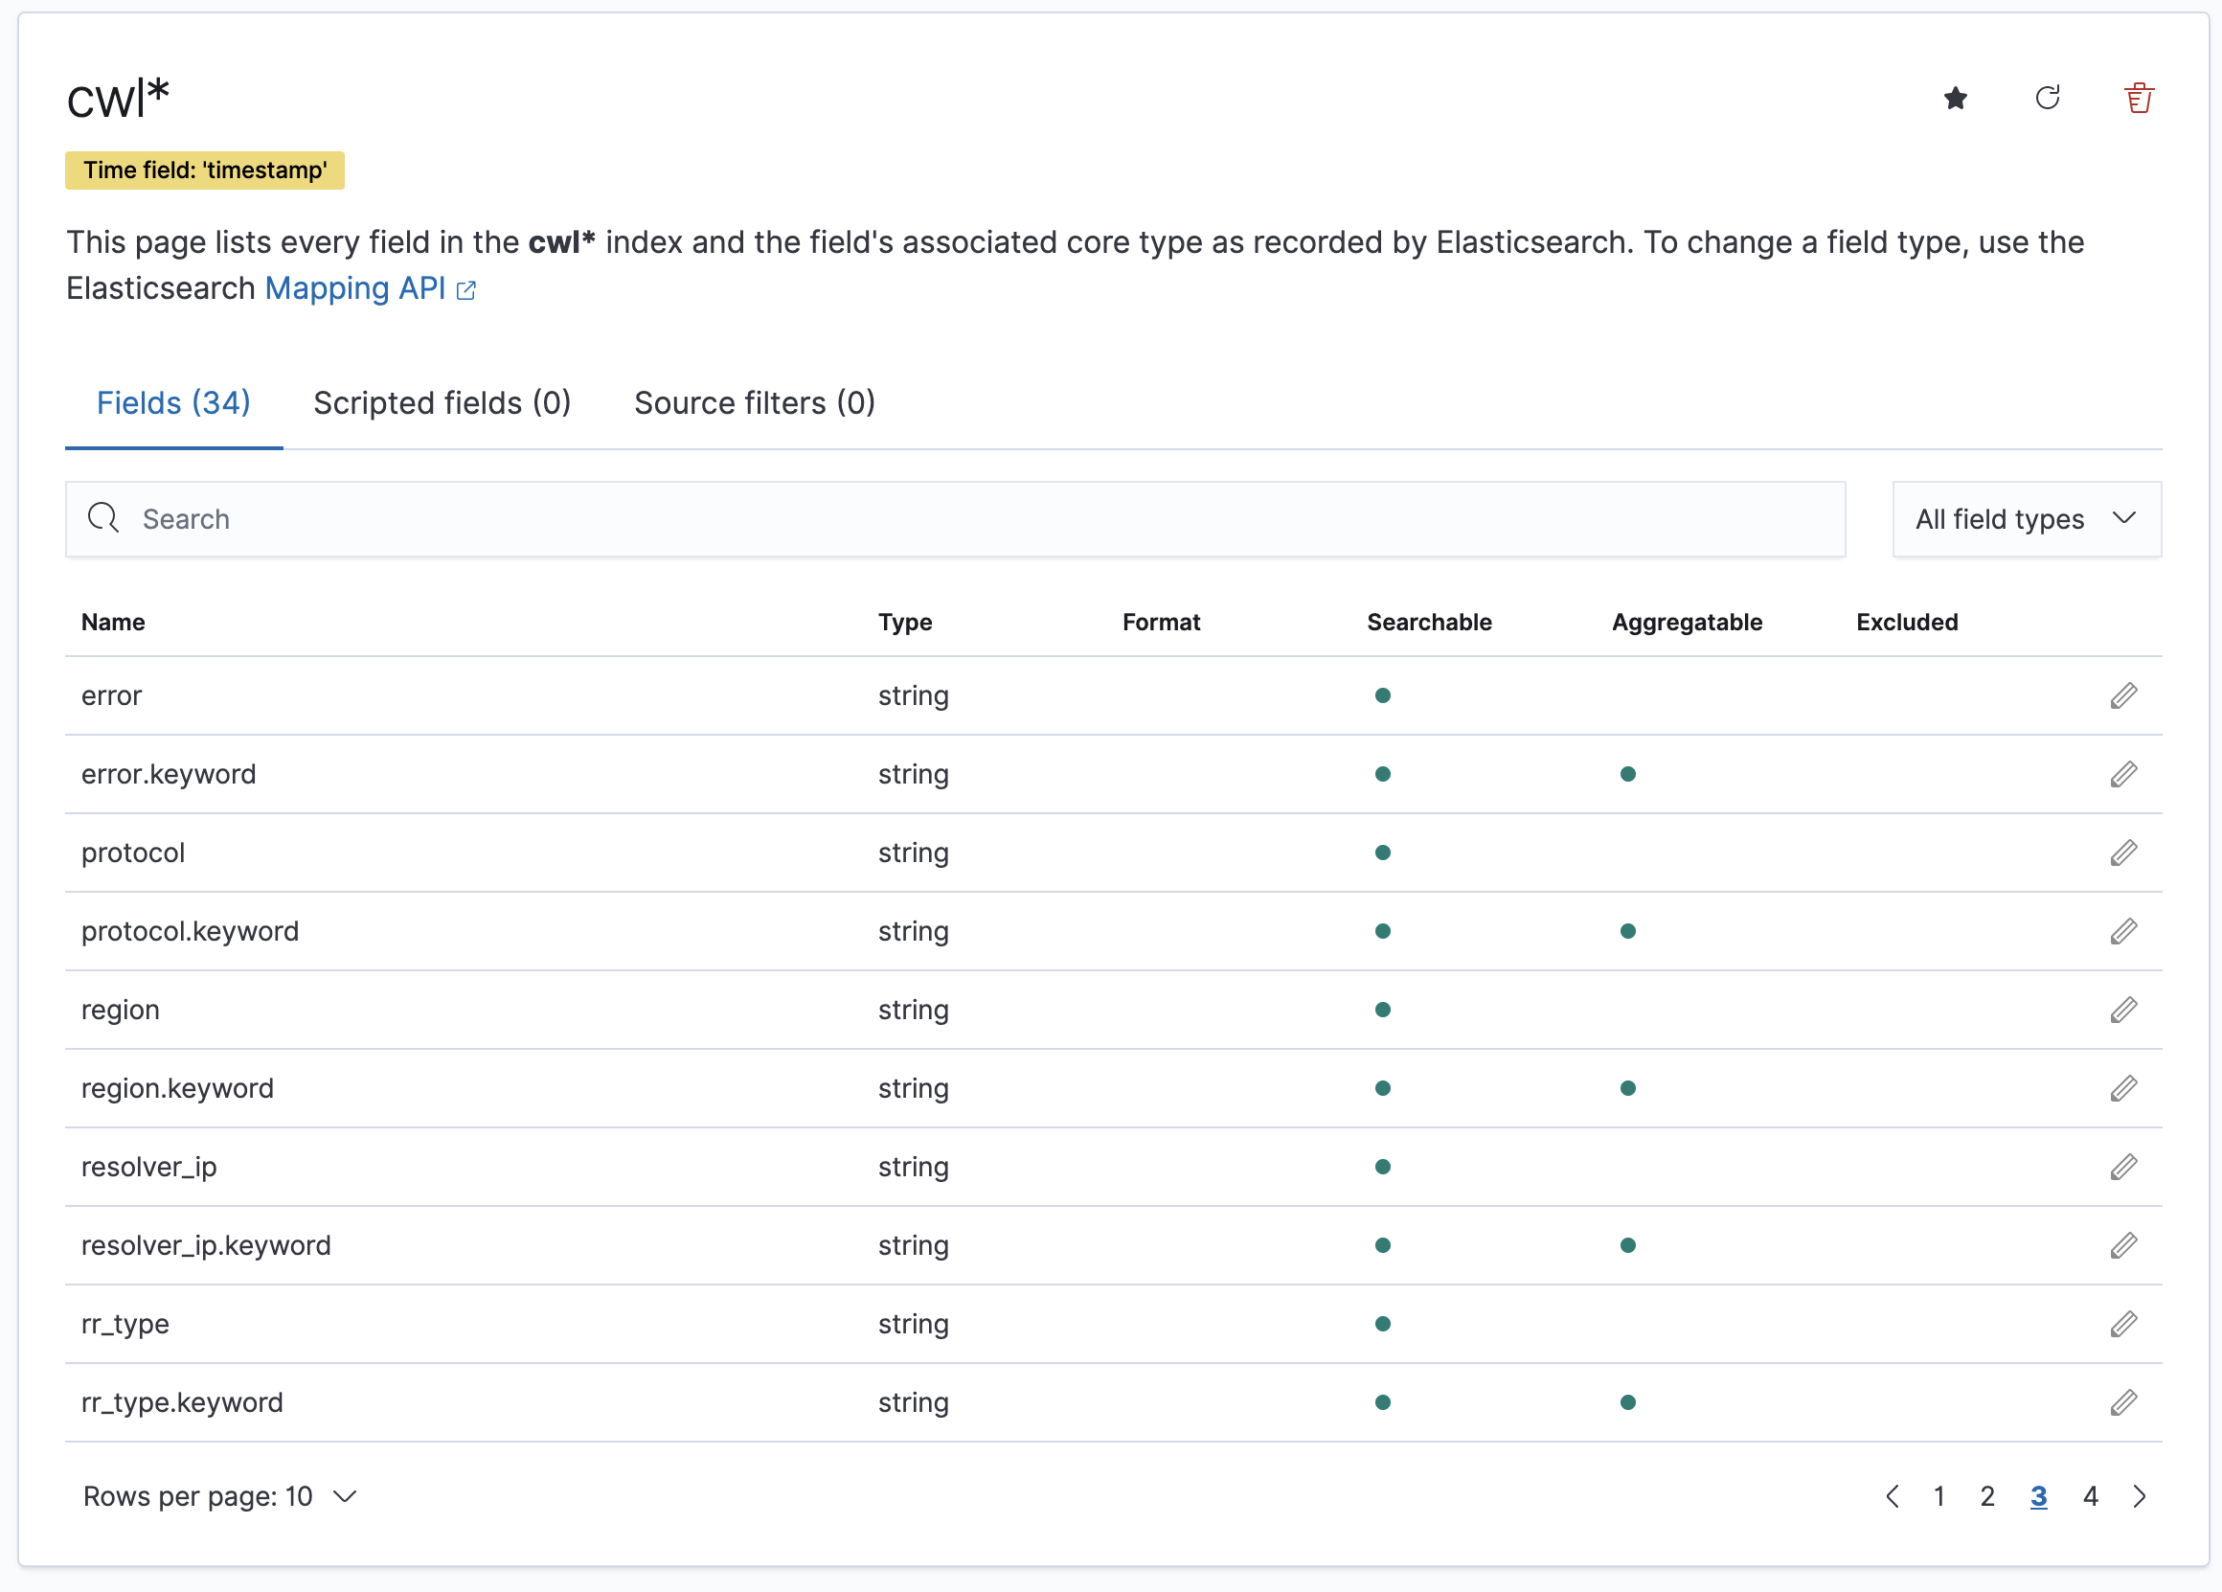Edit the region field pencil icon
2222x1592 pixels.
2123,1009
